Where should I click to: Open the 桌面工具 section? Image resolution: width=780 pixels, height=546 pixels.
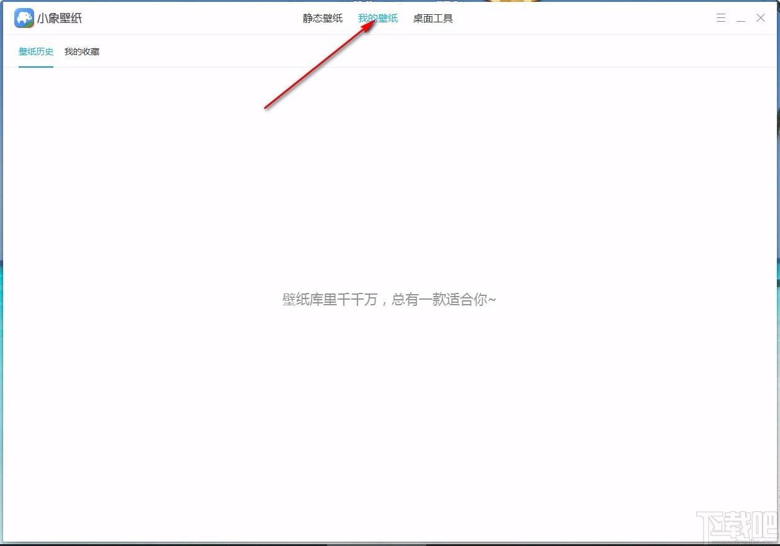pos(433,18)
